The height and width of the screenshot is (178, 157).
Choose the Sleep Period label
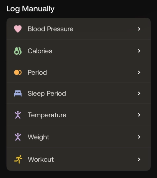47,93
